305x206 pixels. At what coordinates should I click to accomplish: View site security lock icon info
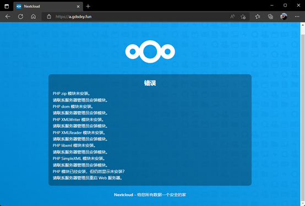point(49,17)
